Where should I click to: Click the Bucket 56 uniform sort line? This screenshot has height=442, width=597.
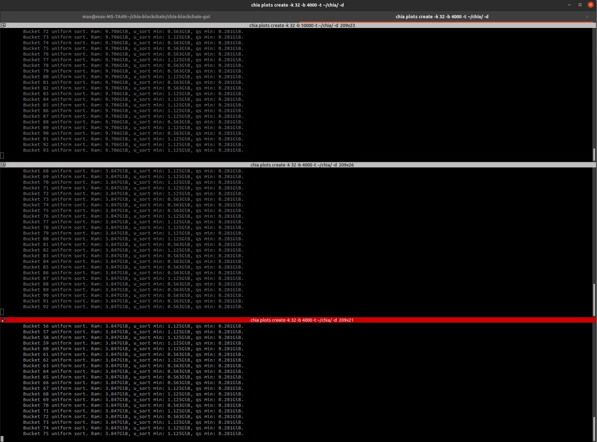point(133,326)
